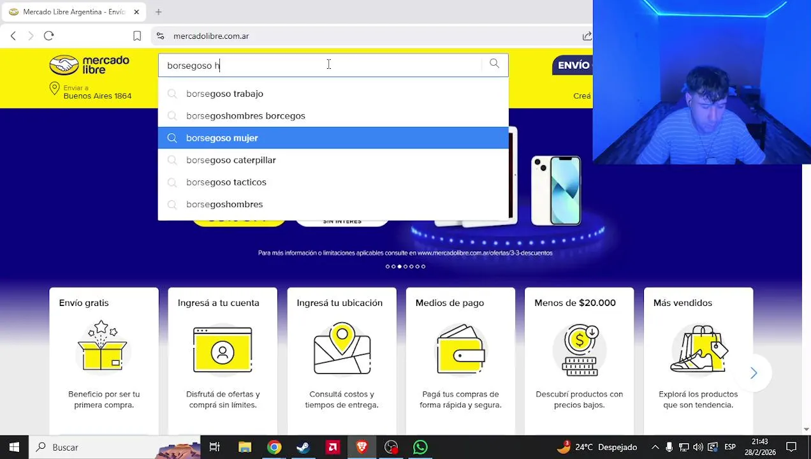
Task: Select suggestion "borsegoshombres borcegos"
Action: click(333, 115)
